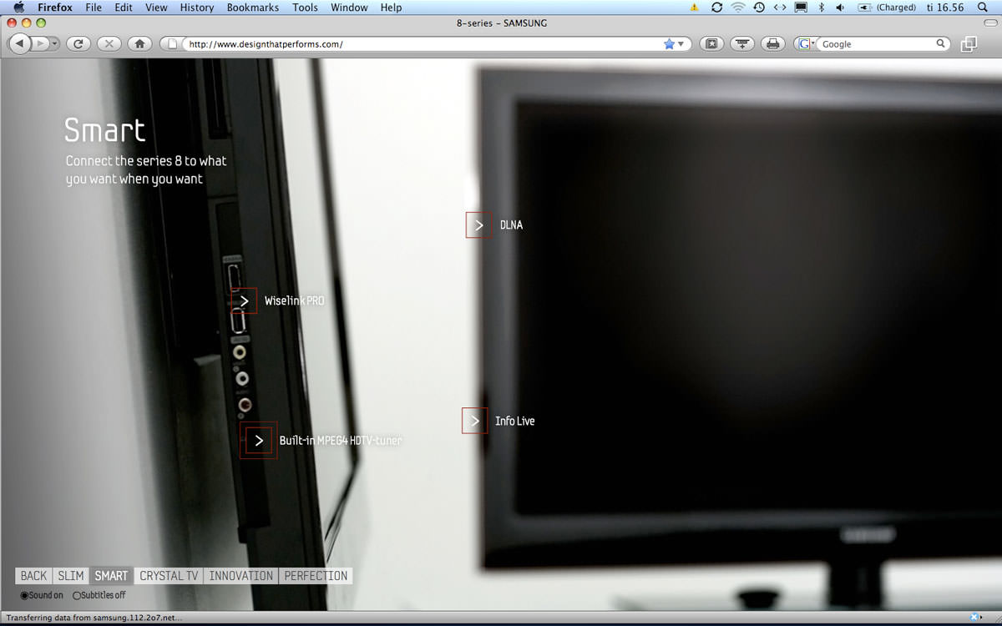This screenshot has width=1002, height=626.
Task: Click the Forward navigation arrow
Action: (x=39, y=43)
